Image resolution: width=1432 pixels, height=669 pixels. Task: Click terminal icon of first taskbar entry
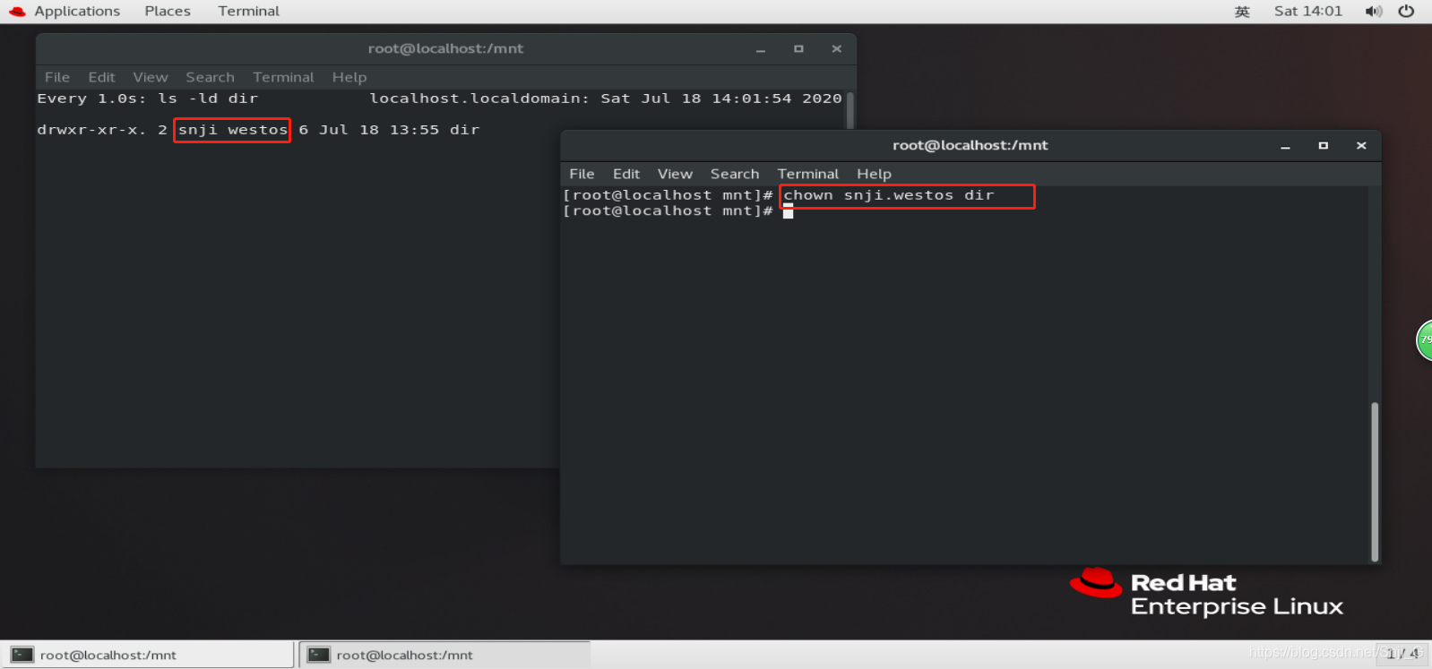coord(22,655)
